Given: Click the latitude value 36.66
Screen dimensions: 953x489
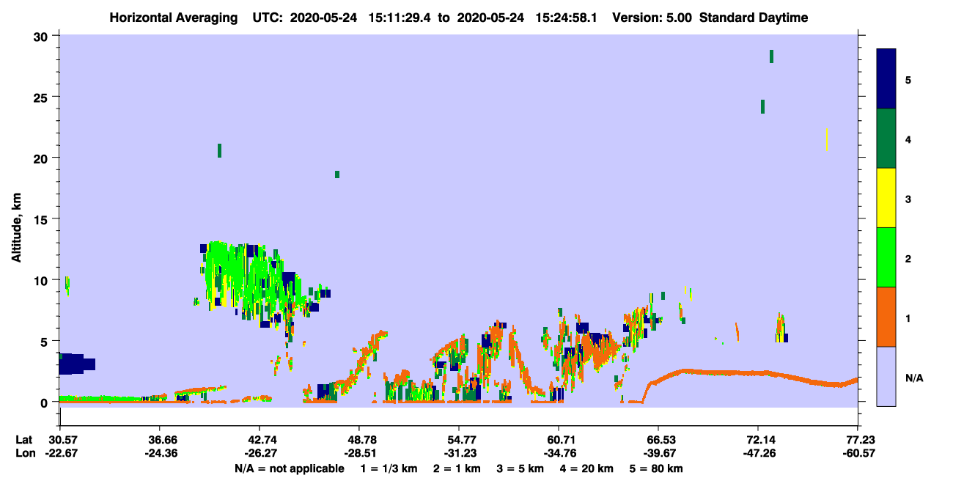Looking at the screenshot, I should coord(160,440).
